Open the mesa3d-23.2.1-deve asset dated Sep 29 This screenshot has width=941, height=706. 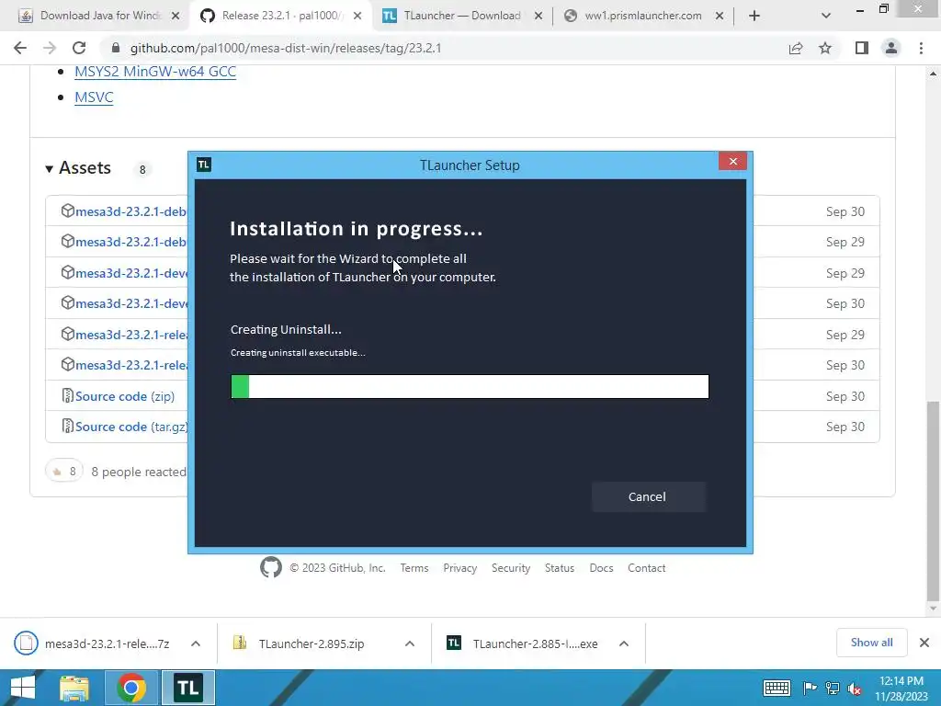click(131, 273)
